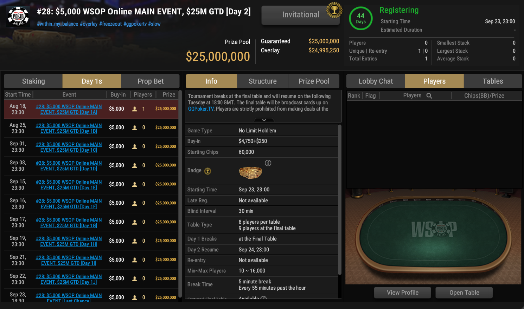
Task: Click the 44 Days countdown circle
Action: tap(361, 18)
